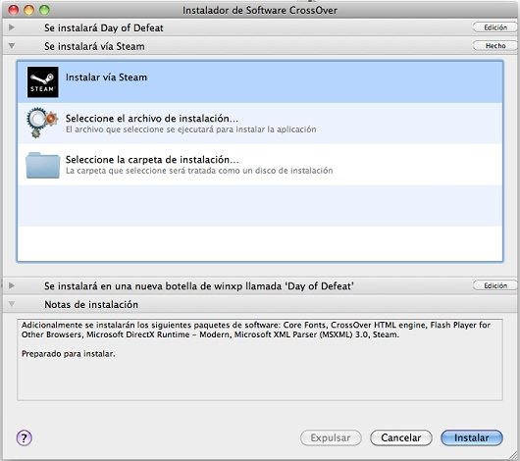Click the window resize grip corner
The width and height of the screenshot is (520, 461).
[514, 455]
